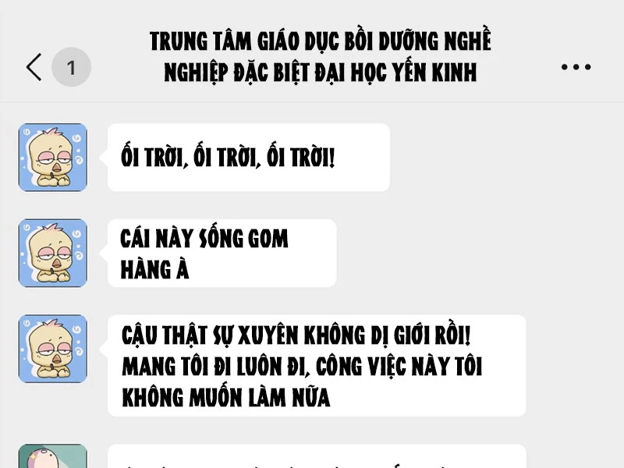624x468 pixels.
Task: Tap the 'Không muốn làm nữa' text line
Action: (x=226, y=398)
